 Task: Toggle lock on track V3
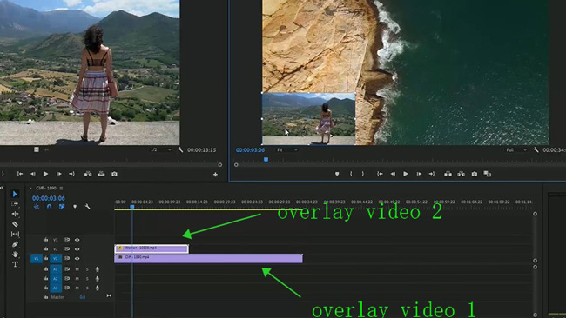[x=46, y=240]
